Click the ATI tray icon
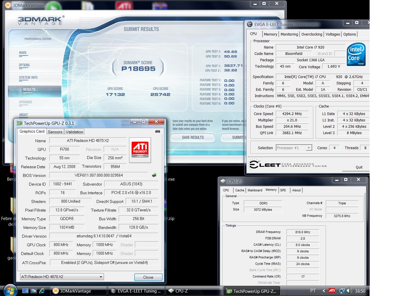Screen dimensions: 393x296 click(332, 291)
